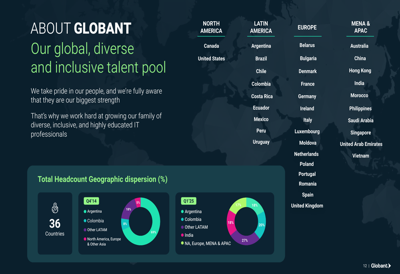
Task: Click United States in the North America list
Action: [211, 58]
